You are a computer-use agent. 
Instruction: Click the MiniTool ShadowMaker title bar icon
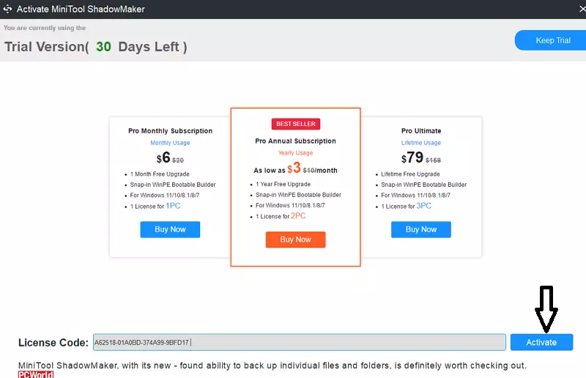pos(8,9)
